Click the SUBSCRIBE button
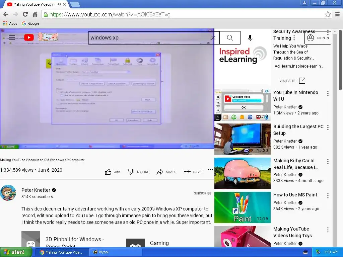This screenshot has width=343, height=257. pos(203,193)
